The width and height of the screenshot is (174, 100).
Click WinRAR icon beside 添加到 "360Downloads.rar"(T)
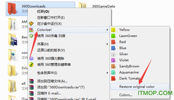[31, 87]
